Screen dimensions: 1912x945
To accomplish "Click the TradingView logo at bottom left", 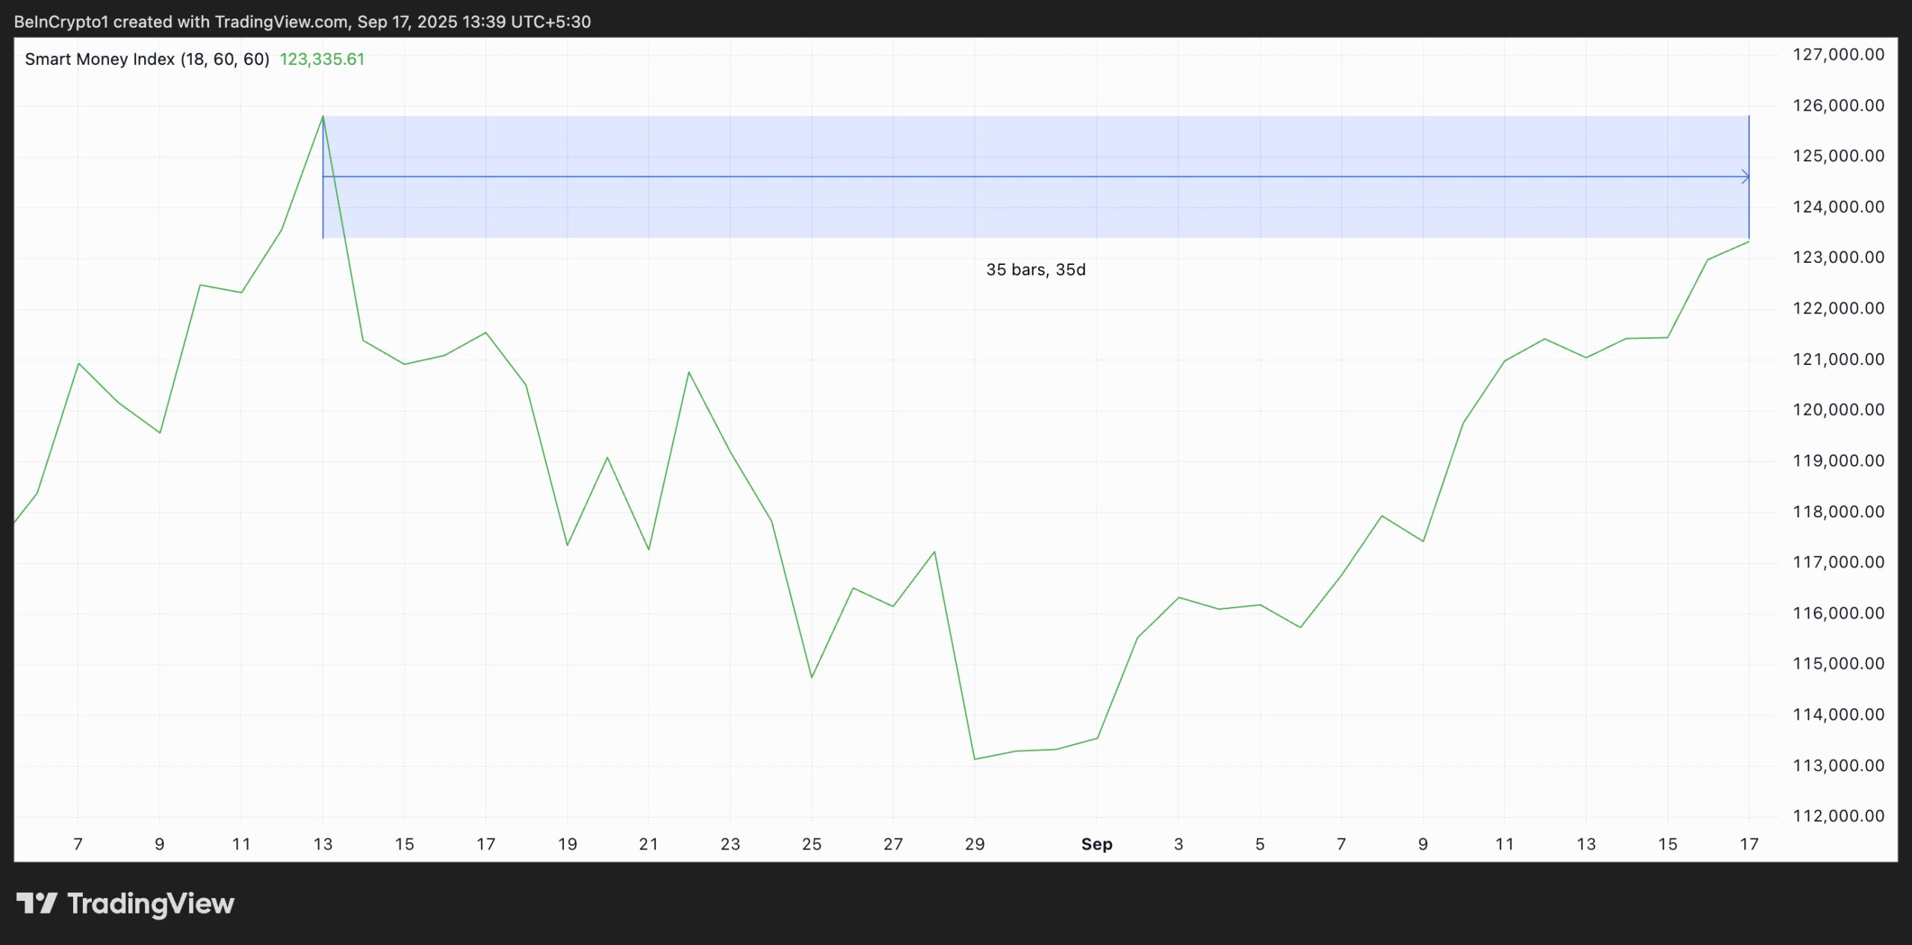I will (x=127, y=903).
